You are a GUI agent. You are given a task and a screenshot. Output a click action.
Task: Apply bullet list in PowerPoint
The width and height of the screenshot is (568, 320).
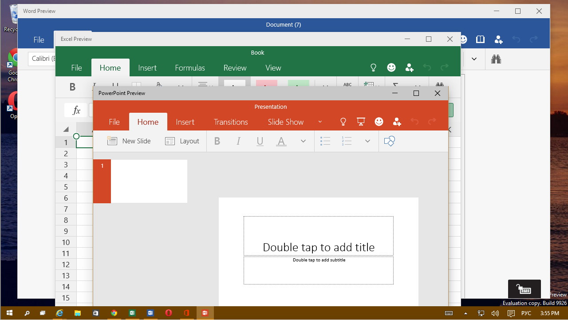[x=325, y=141]
